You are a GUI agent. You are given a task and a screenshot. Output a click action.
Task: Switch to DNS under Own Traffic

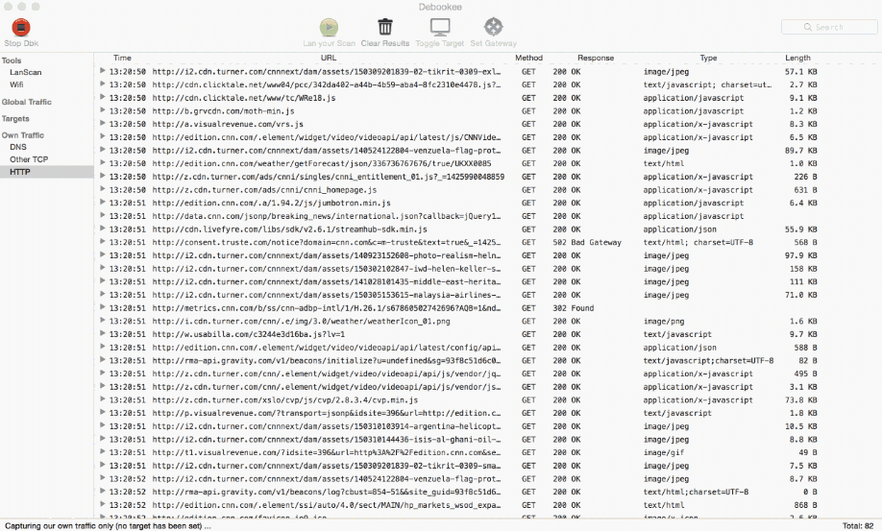coord(18,147)
